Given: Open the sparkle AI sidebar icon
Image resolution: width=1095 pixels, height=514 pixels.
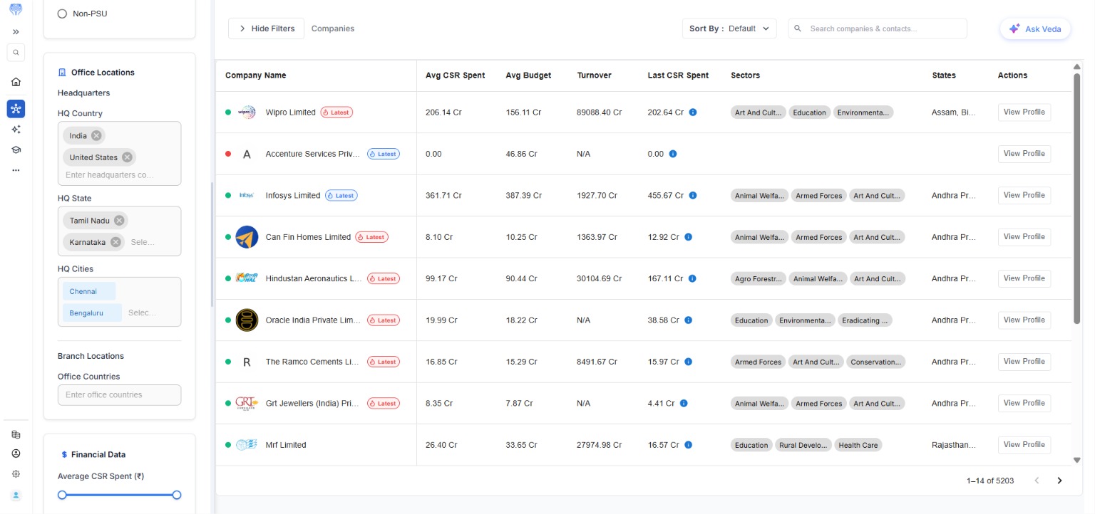Looking at the screenshot, I should tap(16, 129).
